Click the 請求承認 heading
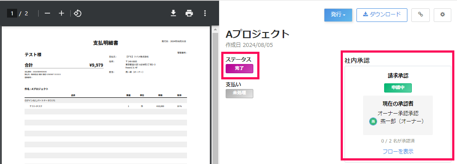 coord(398,76)
